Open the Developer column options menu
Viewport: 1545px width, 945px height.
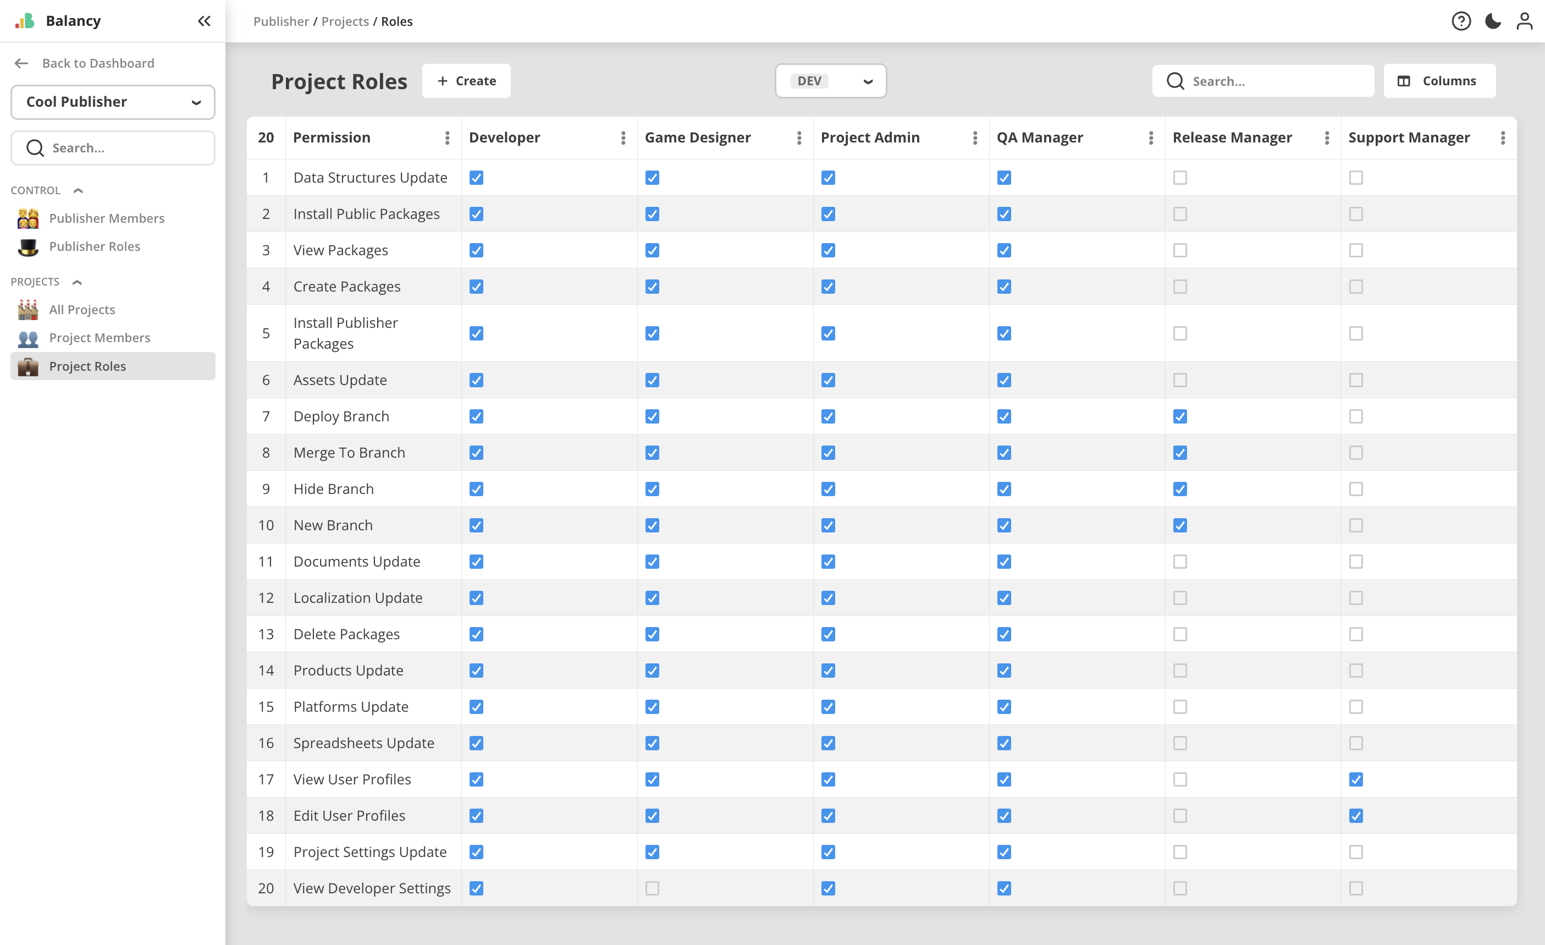tap(622, 138)
